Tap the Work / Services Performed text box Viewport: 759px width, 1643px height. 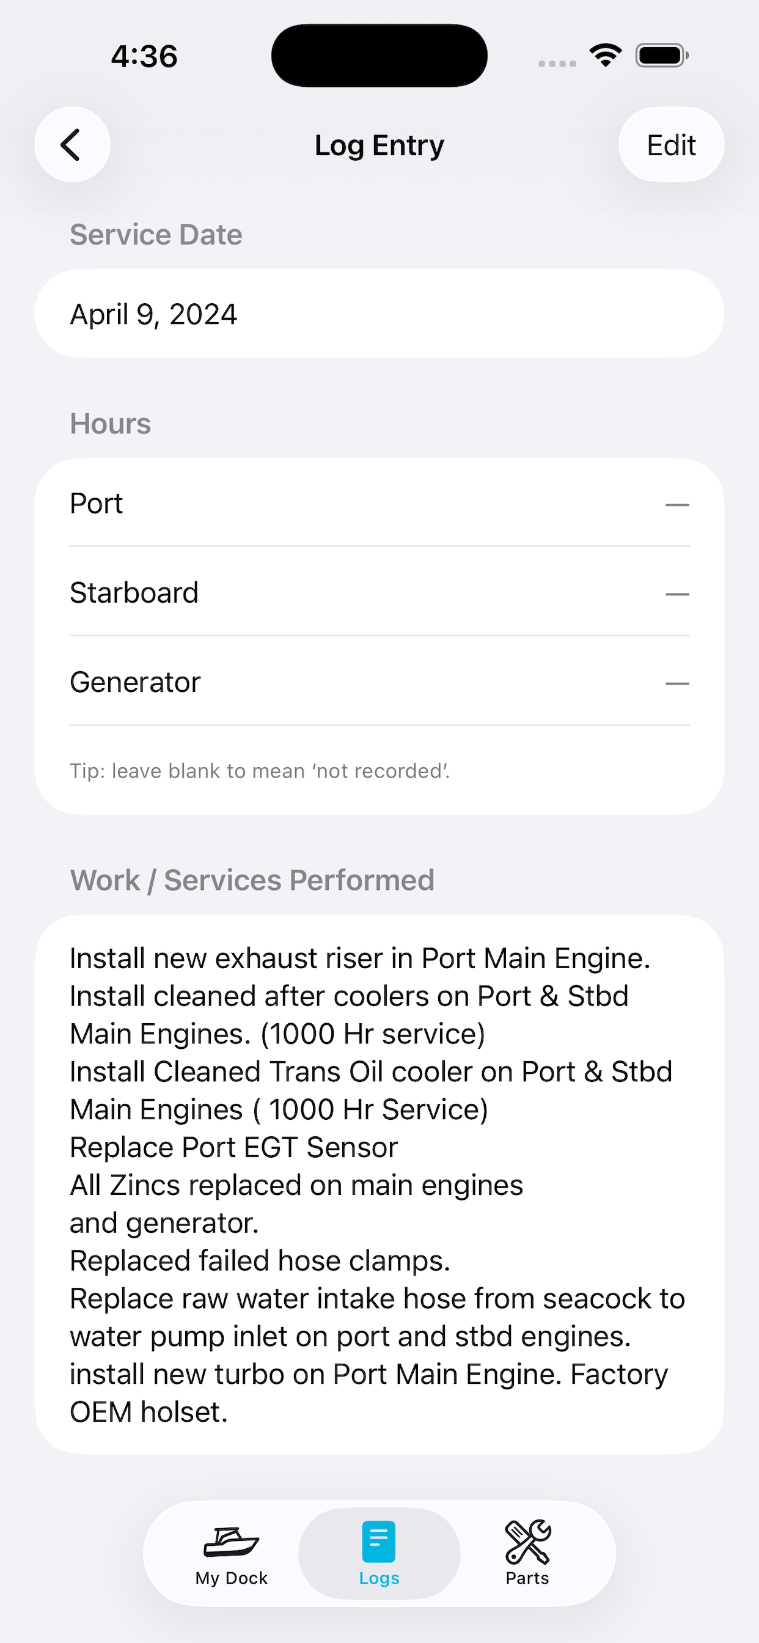coord(379,1185)
